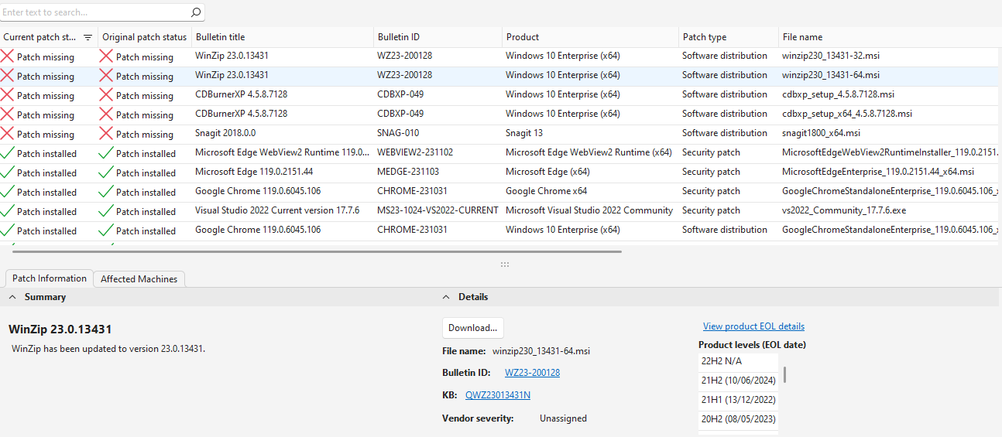Click original status red X for winzip230_13431-32.msi
Screen dimensions: 1002x437
[106, 56]
